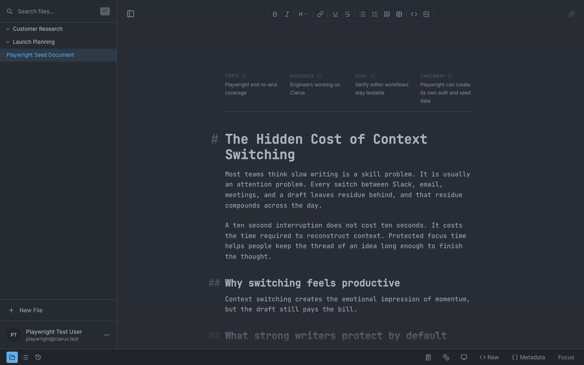
Task: Open the Playwright Seed Document file
Action: (x=58, y=55)
